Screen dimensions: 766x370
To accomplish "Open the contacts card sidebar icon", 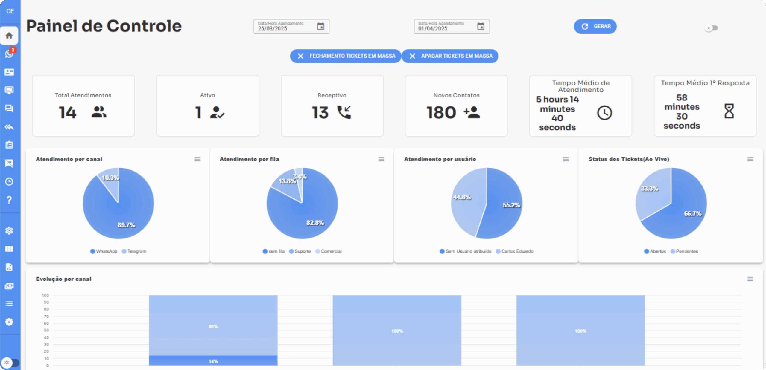I will 9,72.
